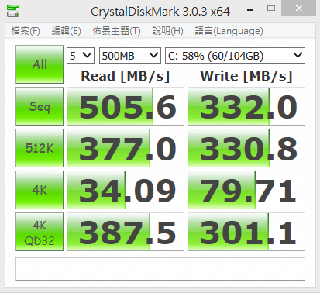Run all benchmarks with the All button
320x293 pixels.
click(40, 64)
